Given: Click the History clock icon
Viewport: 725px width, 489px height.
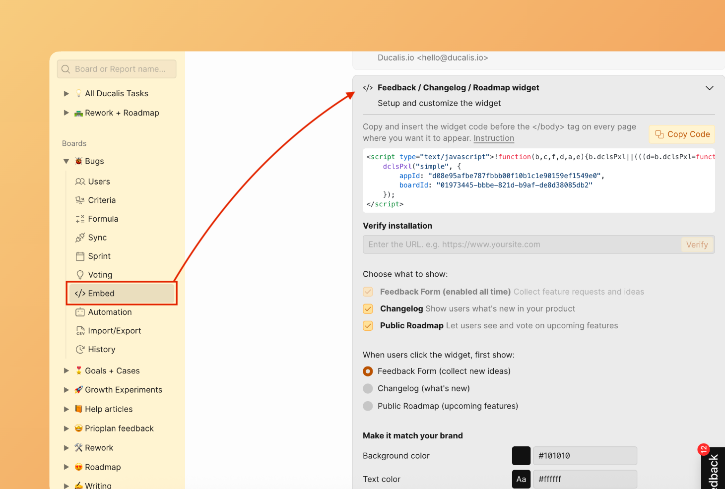Looking at the screenshot, I should [x=80, y=350].
